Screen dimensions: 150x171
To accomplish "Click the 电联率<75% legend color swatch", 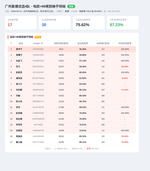I will click(70, 149).
